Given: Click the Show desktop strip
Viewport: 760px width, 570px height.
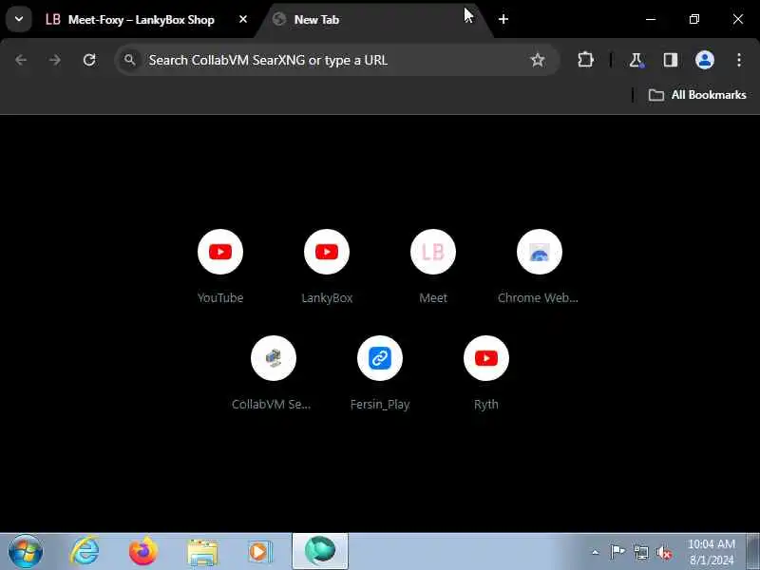Looking at the screenshot, I should coord(752,552).
